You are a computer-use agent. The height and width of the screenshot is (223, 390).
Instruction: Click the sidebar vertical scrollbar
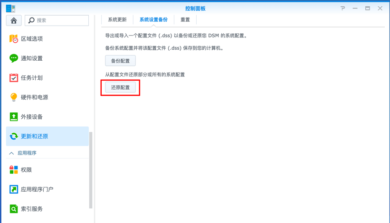pyautogui.click(x=91, y=170)
